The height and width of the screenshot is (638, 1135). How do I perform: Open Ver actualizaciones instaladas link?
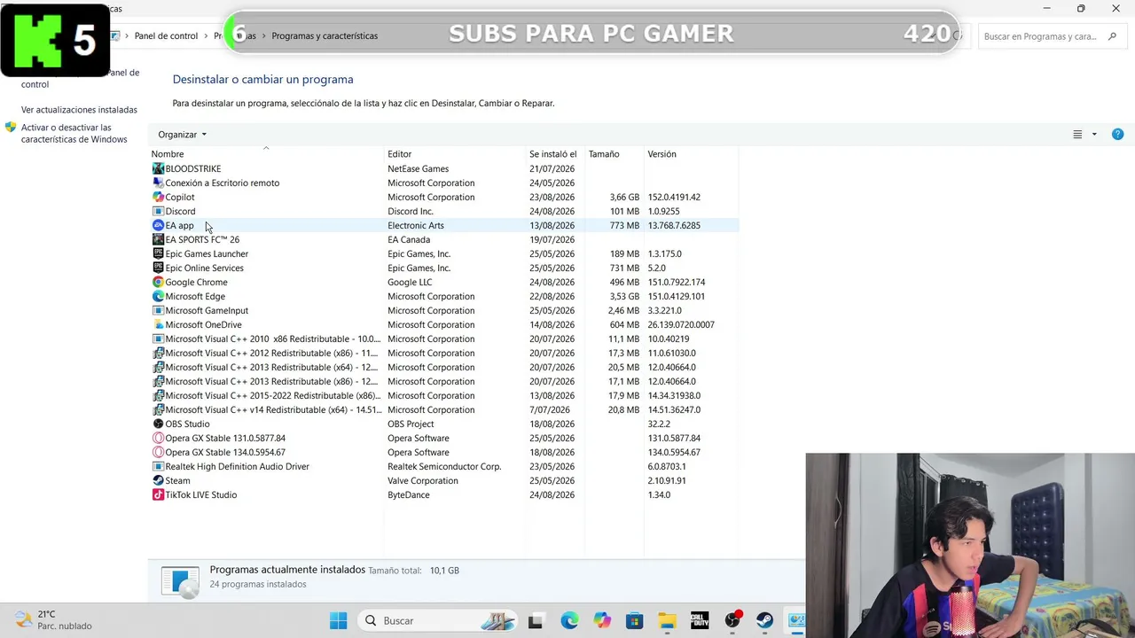(79, 110)
